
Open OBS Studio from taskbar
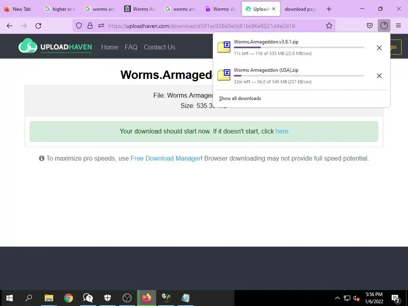[x=127, y=298]
